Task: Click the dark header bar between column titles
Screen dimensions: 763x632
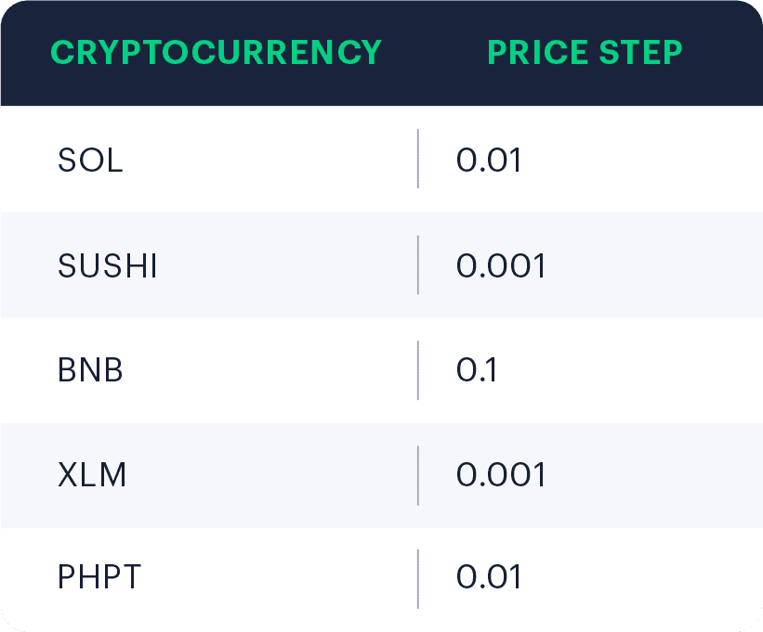Action: [x=435, y=53]
